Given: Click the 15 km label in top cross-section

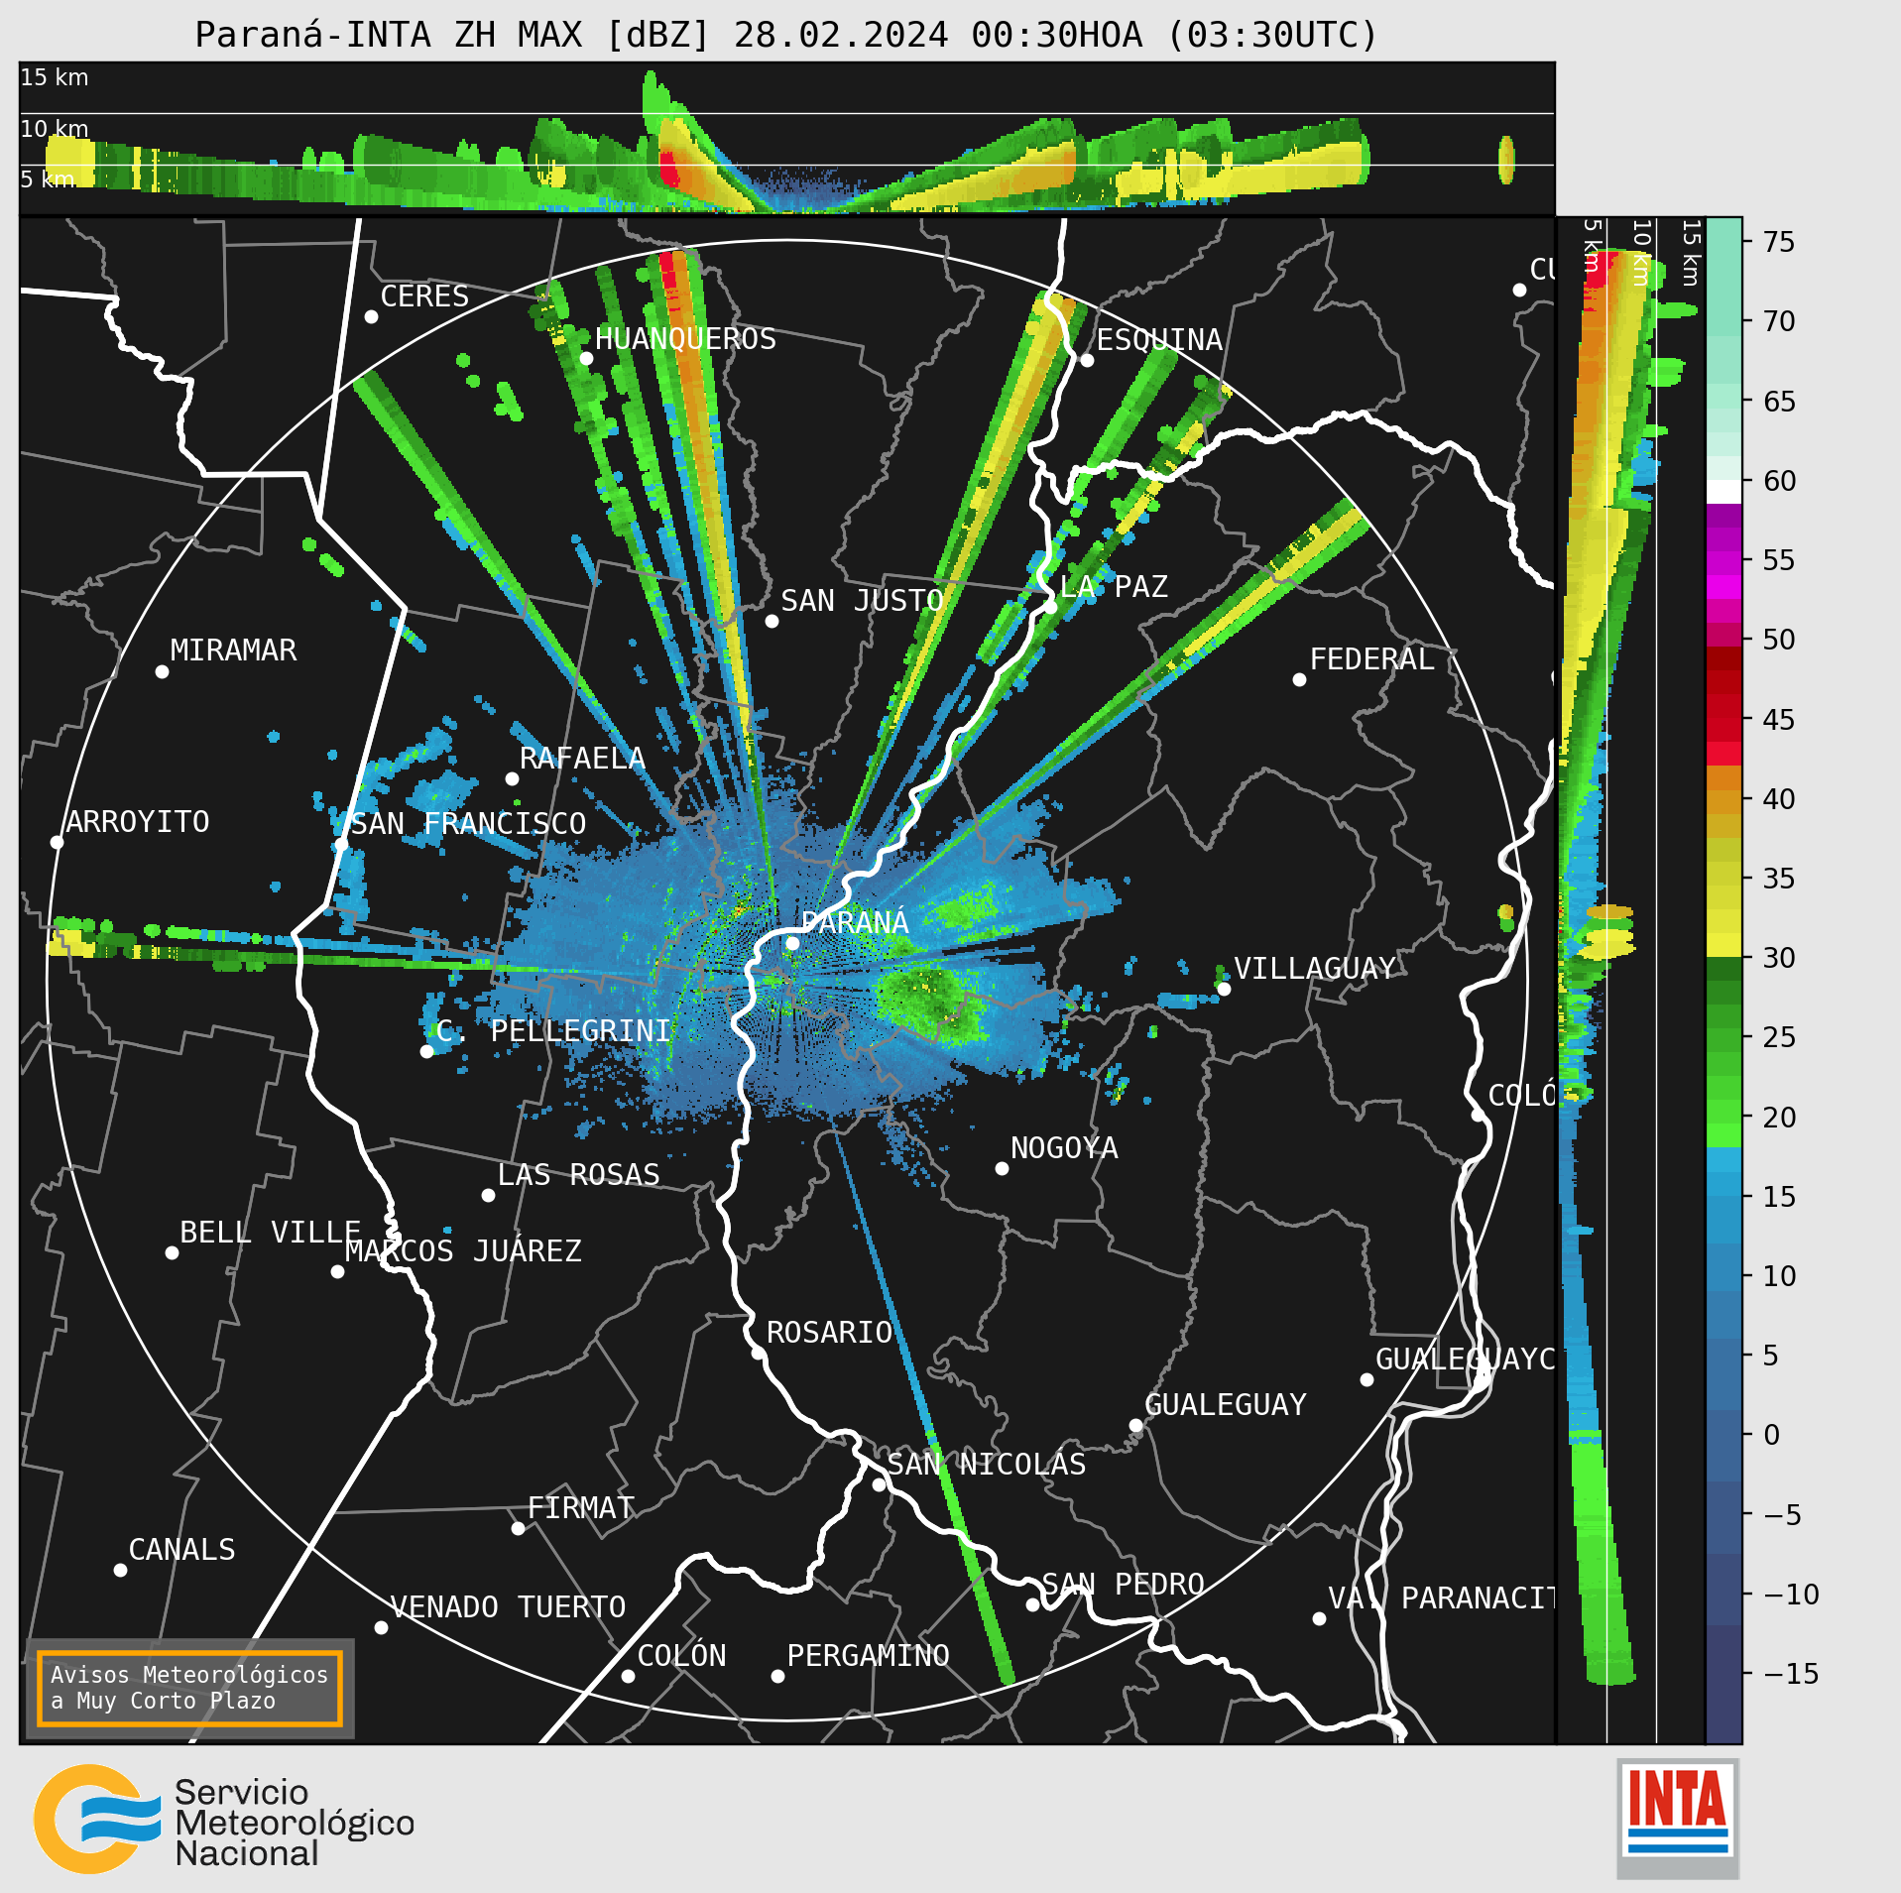Looking at the screenshot, I should coord(55,77).
